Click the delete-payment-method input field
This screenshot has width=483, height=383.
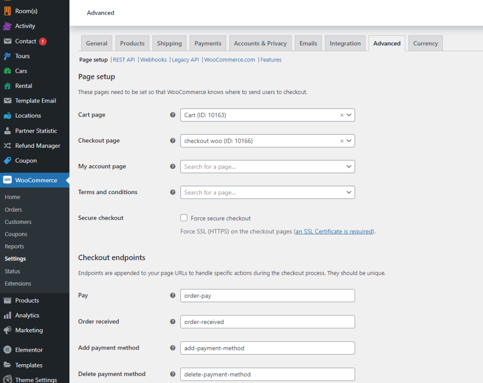[x=267, y=374]
